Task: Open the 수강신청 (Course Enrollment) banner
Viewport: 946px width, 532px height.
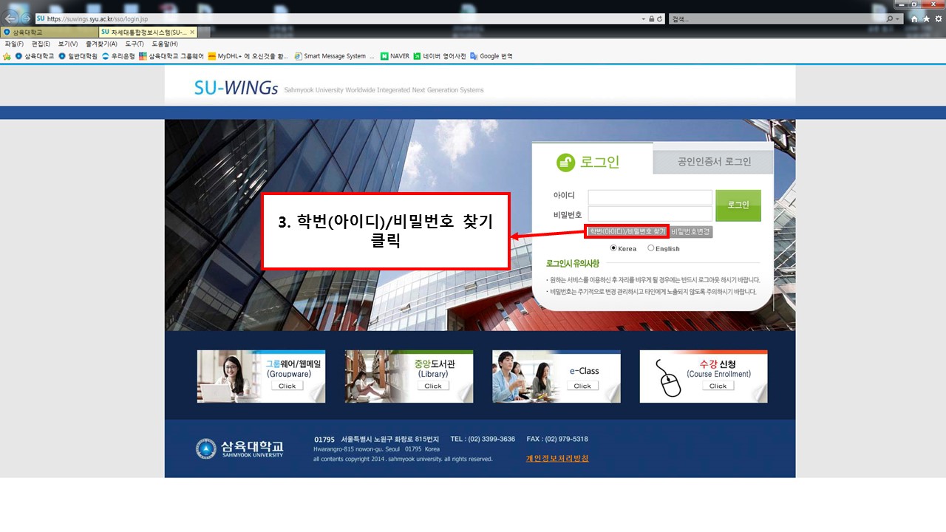Action: point(704,377)
